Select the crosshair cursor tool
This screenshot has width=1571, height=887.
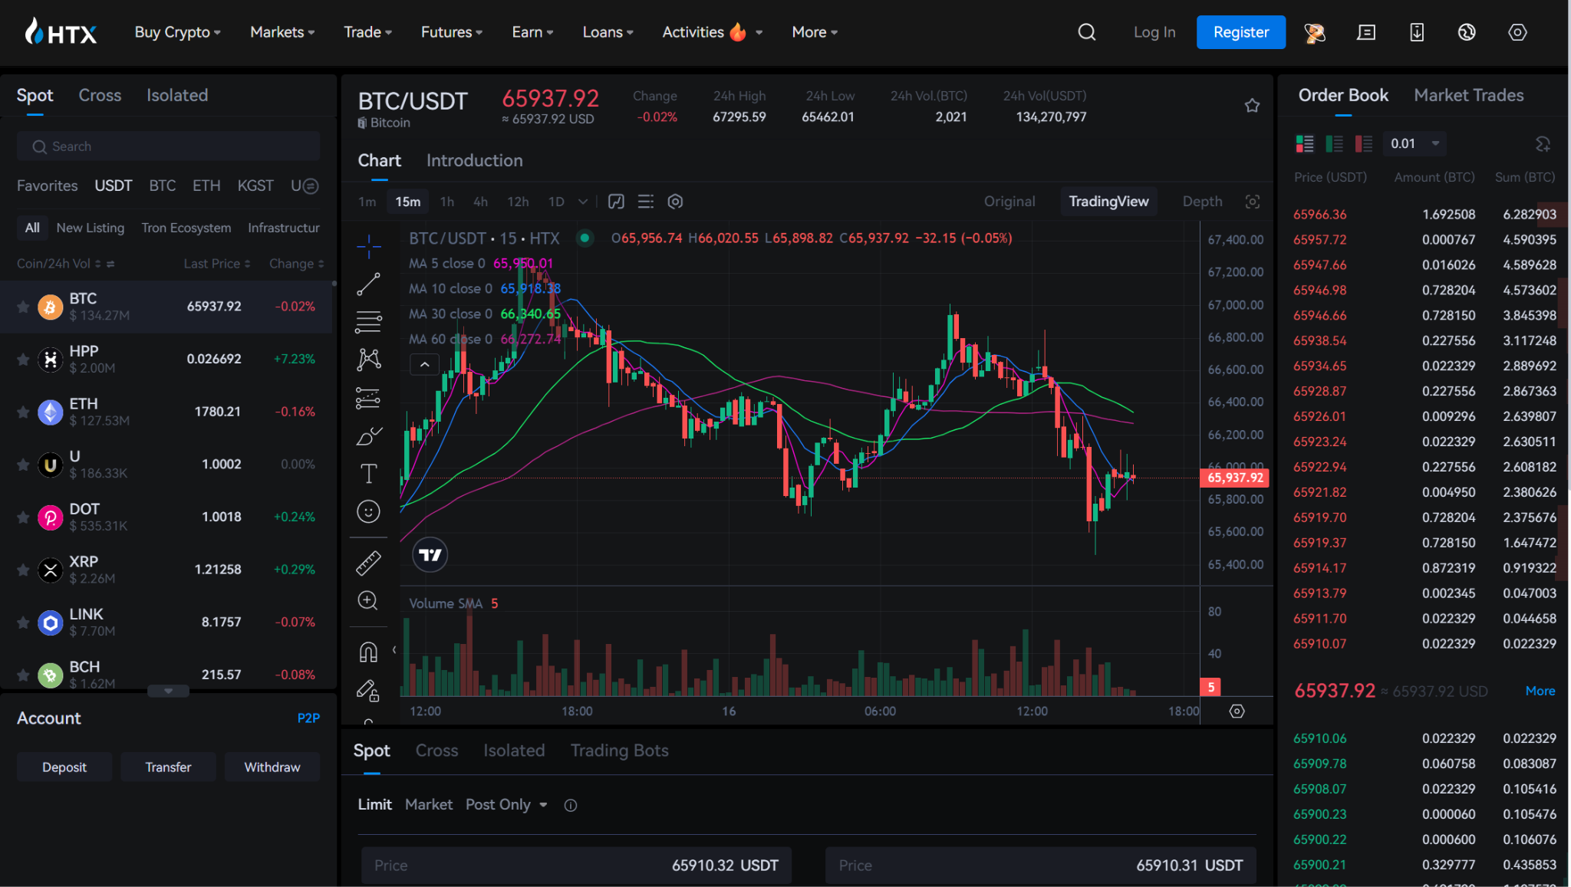click(368, 245)
